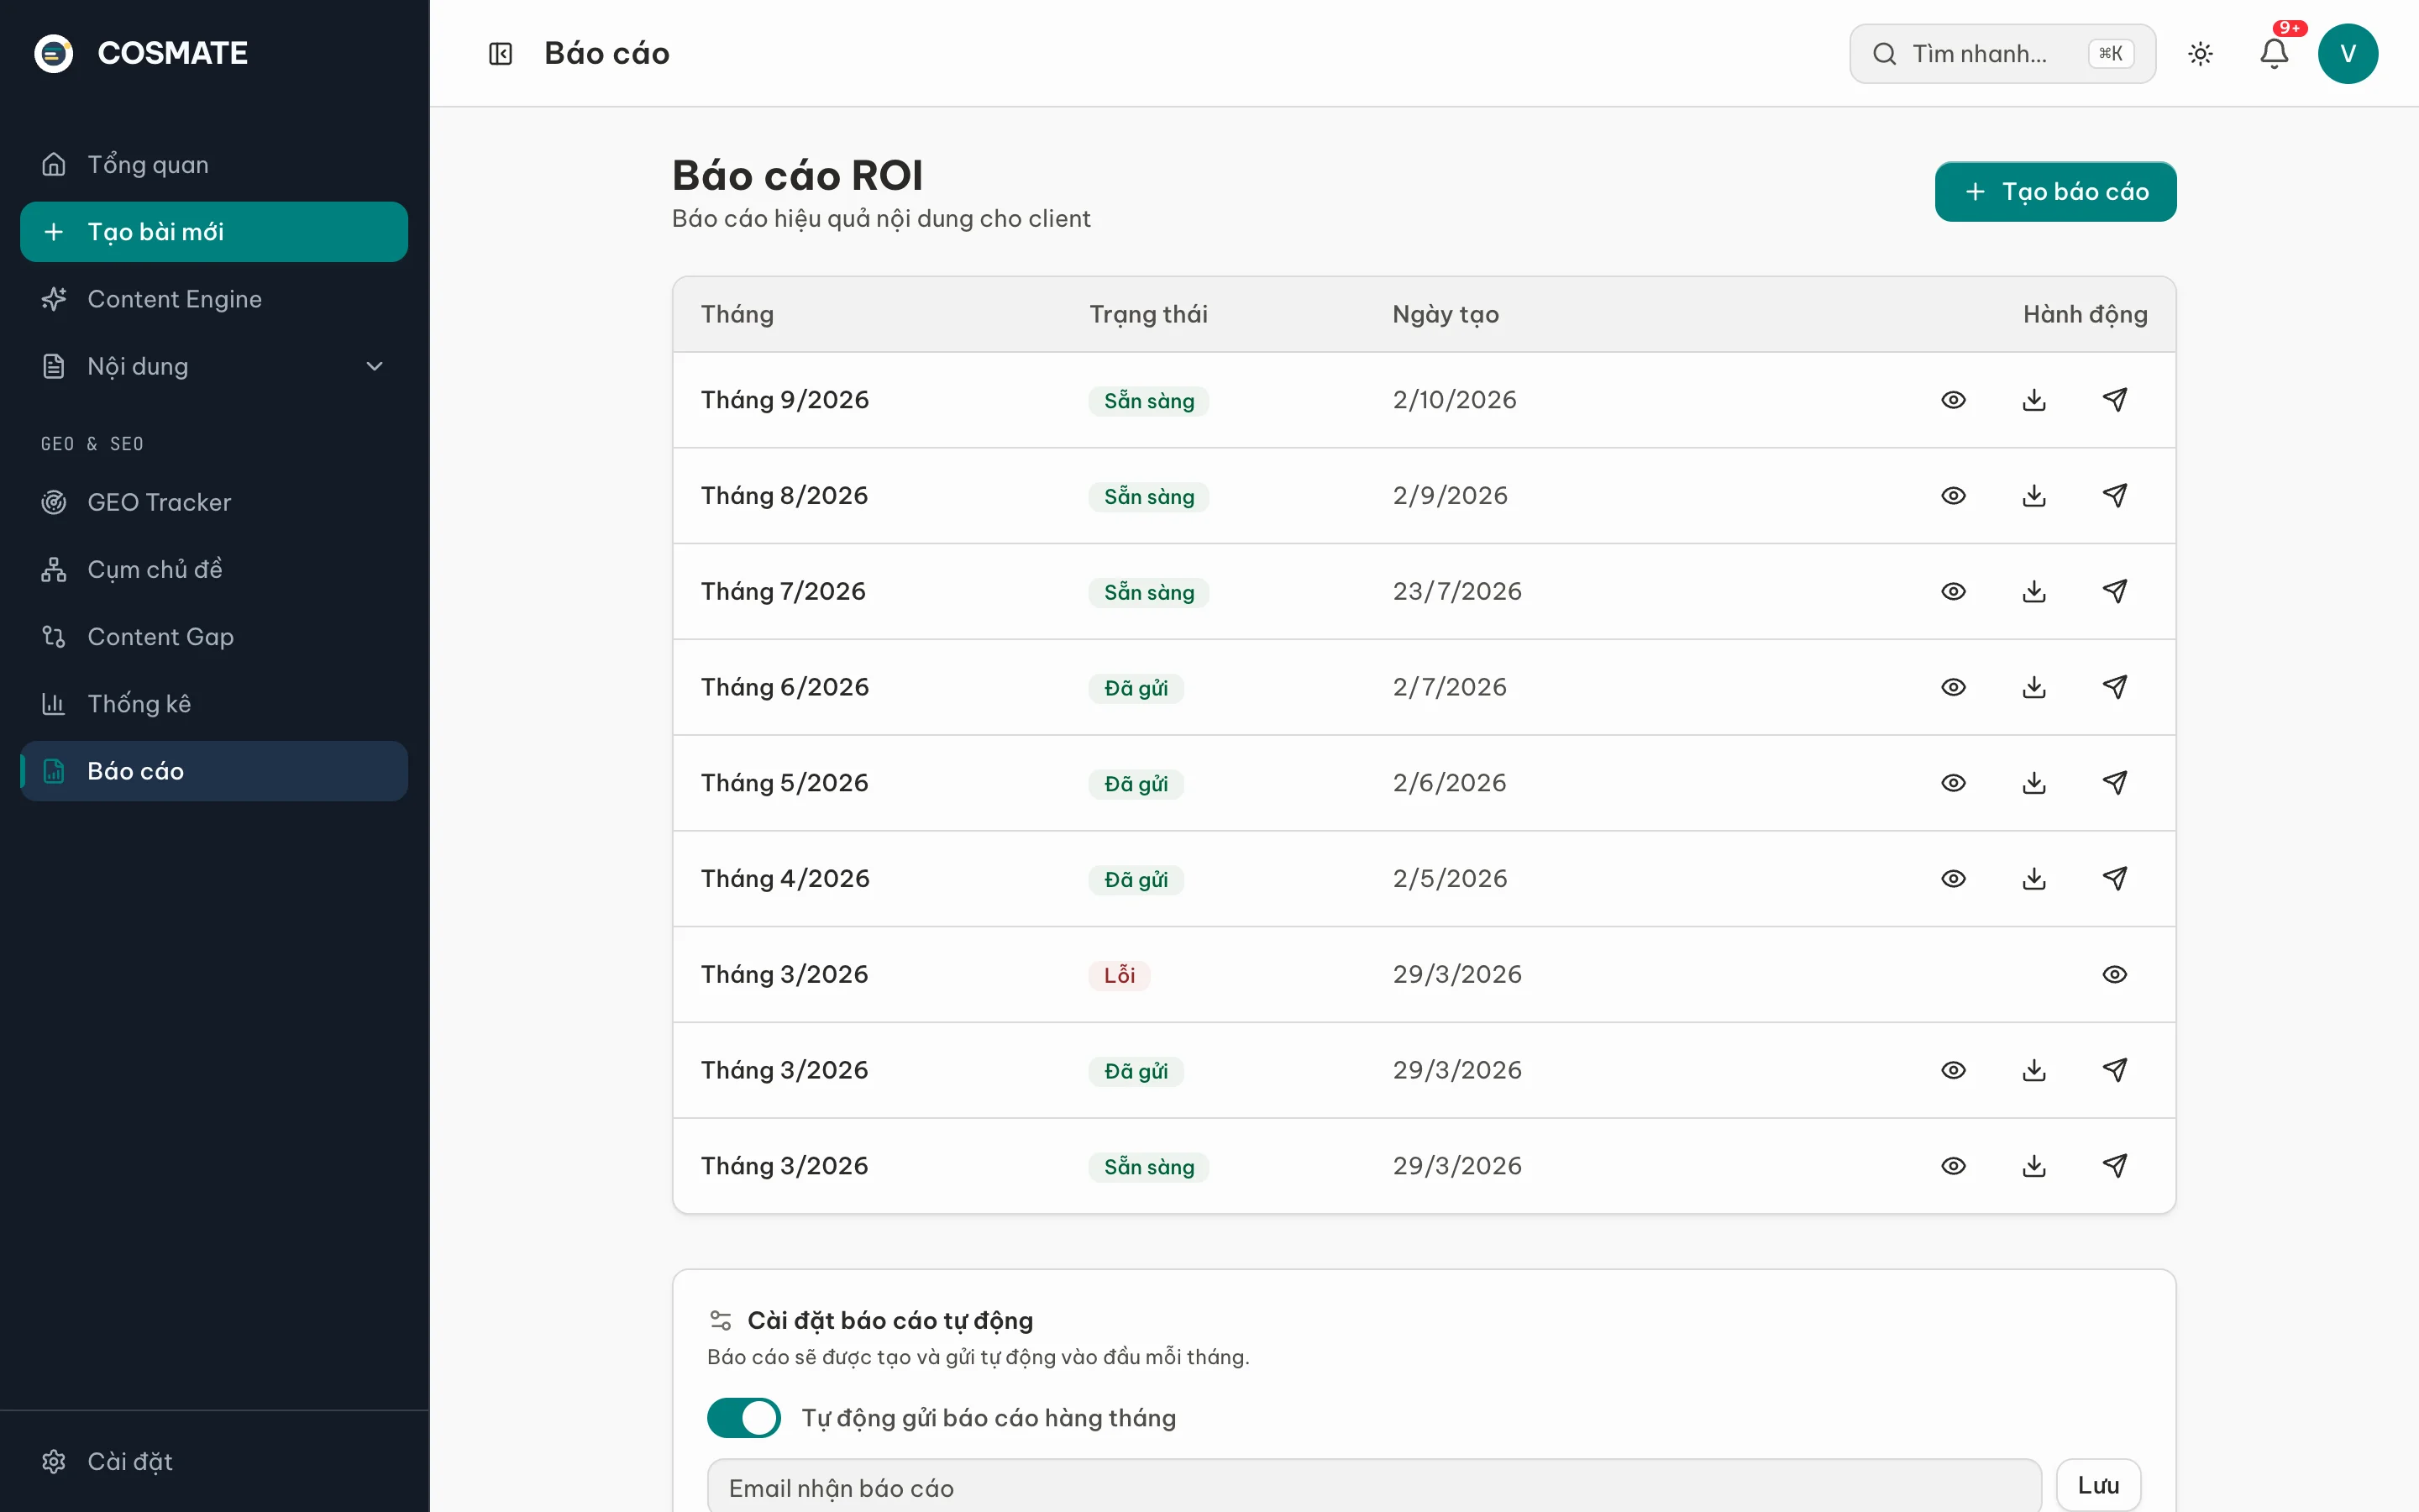Expand the Nội dung menu chevron
This screenshot has width=2419, height=1512.
click(x=375, y=366)
